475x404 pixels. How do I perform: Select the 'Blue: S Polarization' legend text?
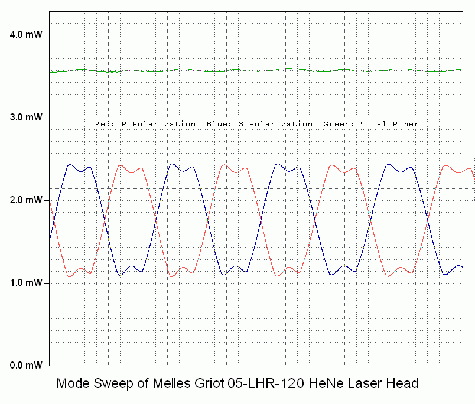pos(260,124)
